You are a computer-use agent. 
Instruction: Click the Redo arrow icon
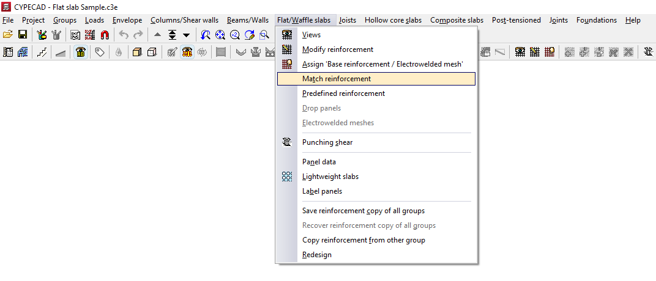[x=138, y=35]
